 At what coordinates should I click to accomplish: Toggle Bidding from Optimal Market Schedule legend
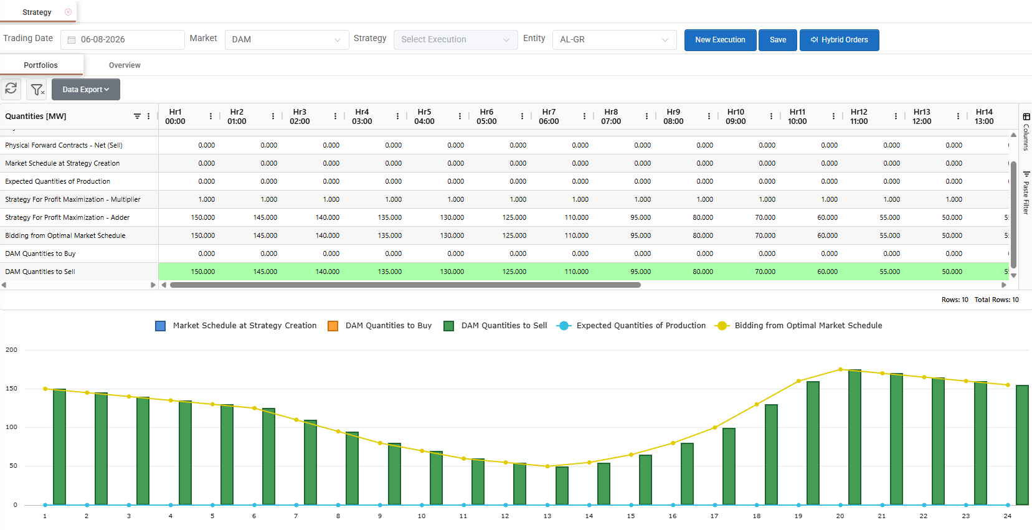click(799, 326)
